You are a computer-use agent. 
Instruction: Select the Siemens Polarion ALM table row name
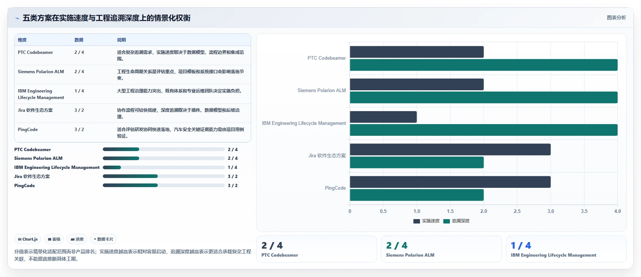(x=41, y=72)
